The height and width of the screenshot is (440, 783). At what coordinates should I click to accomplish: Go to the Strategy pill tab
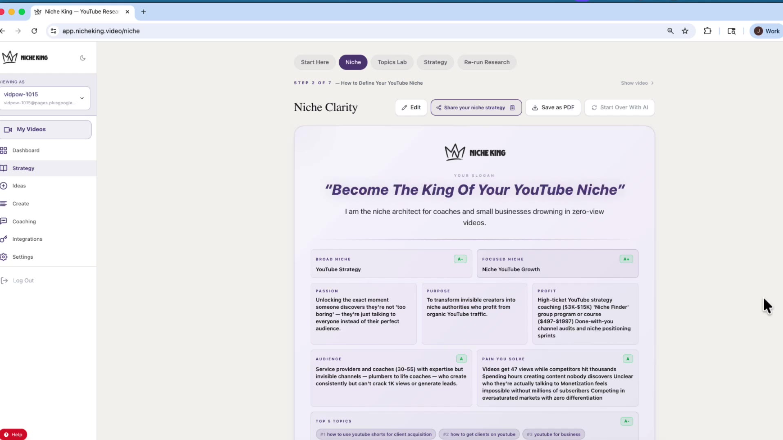coord(435,62)
